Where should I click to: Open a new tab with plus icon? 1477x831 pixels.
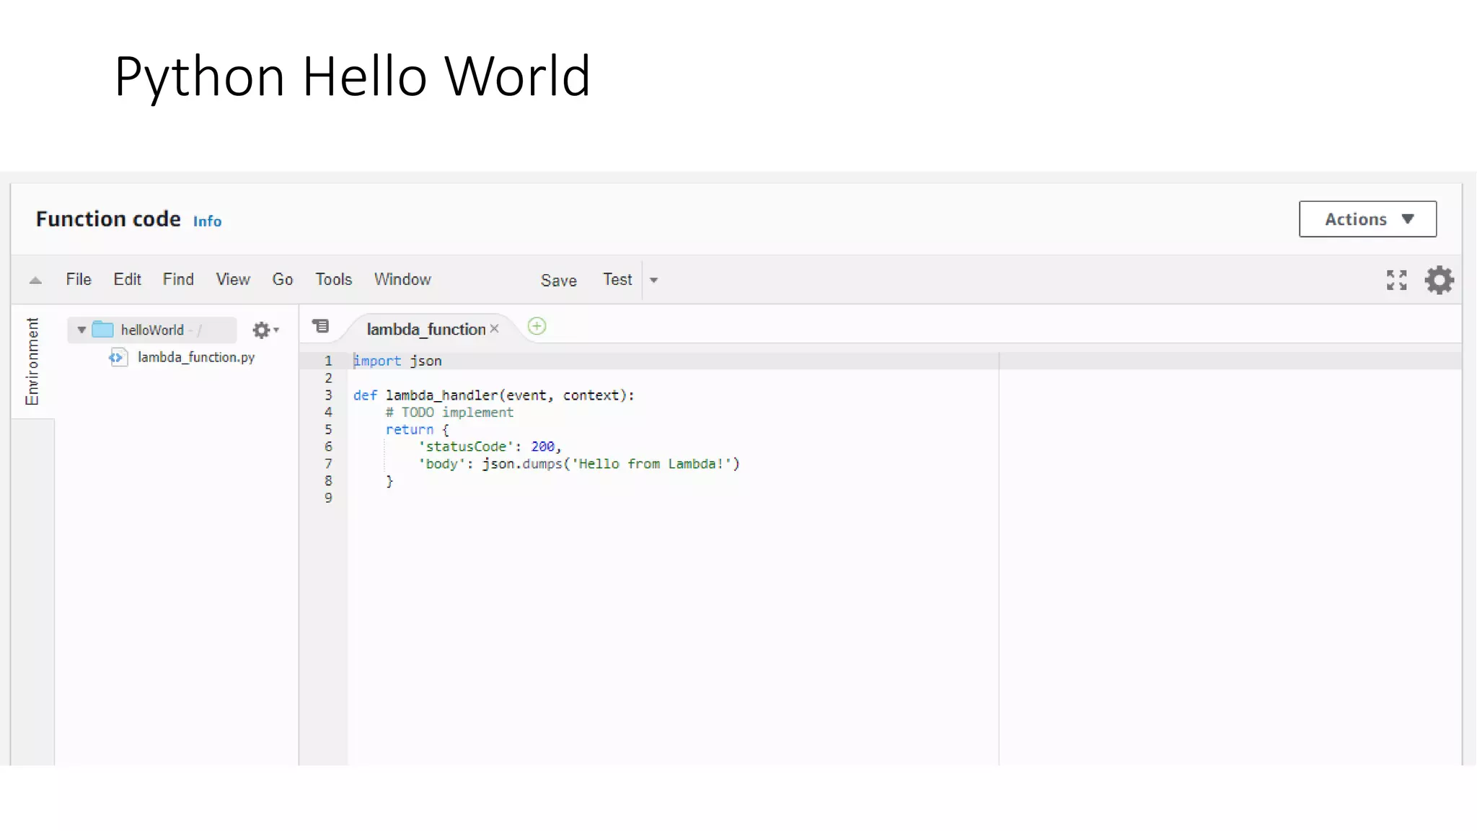(x=537, y=327)
